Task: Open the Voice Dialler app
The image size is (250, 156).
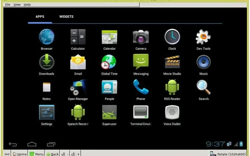Action: click(x=172, y=112)
